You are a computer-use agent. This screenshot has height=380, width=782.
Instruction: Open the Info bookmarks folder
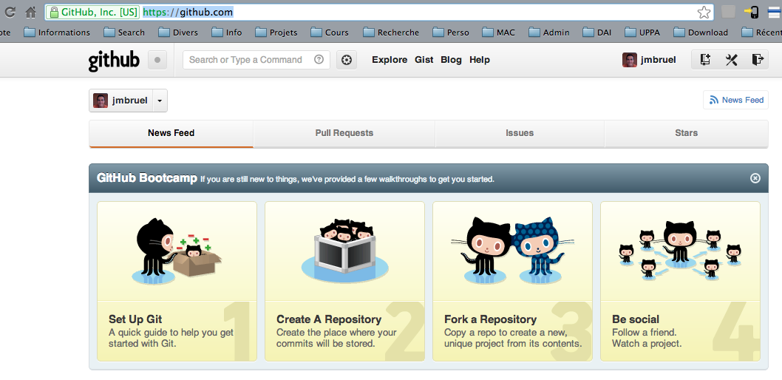pyautogui.click(x=227, y=33)
